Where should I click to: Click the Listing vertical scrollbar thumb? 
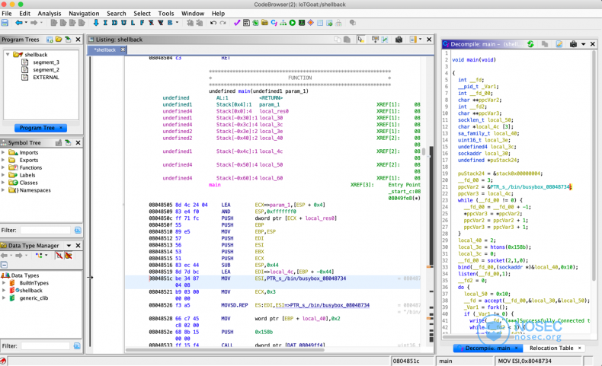[424, 151]
